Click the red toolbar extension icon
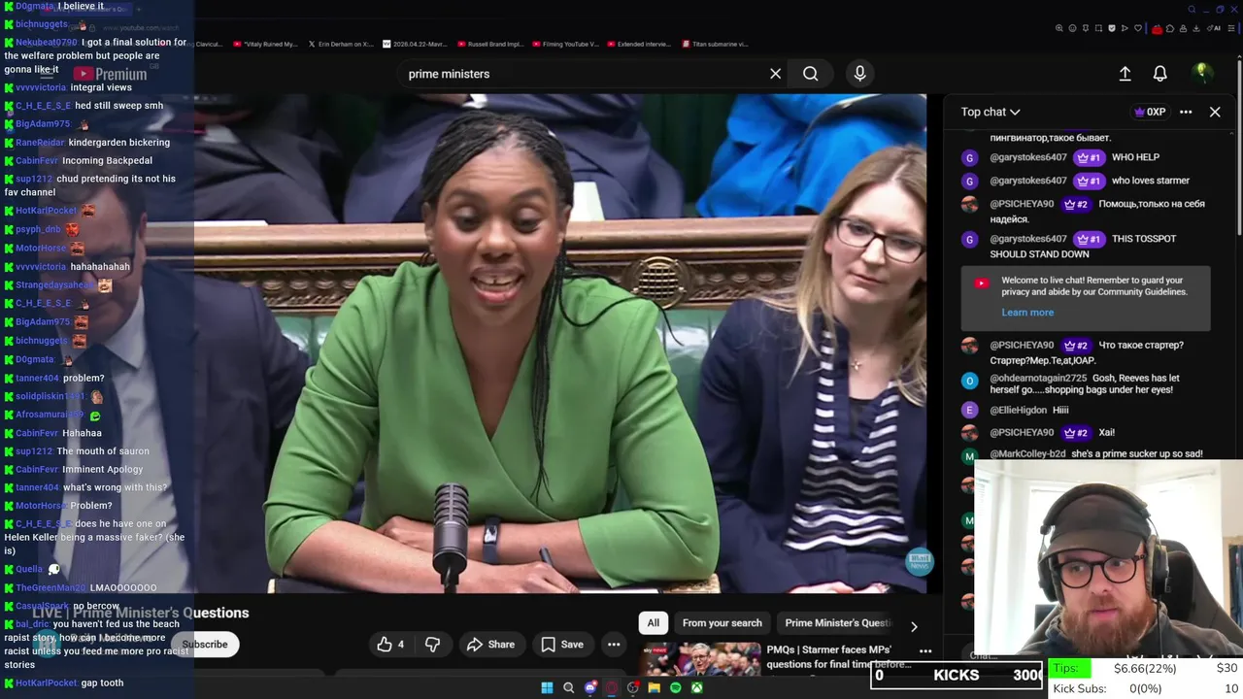Image resolution: width=1243 pixels, height=699 pixels. coord(1157,30)
